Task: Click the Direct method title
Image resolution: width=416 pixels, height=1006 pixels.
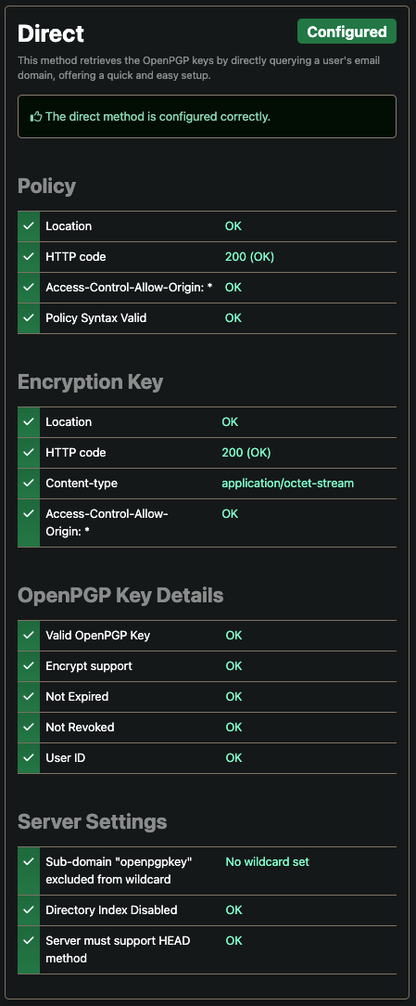Action: click(x=51, y=33)
